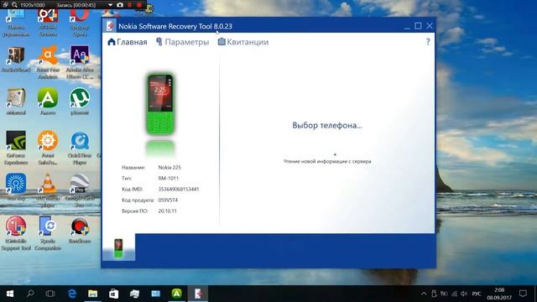Screen dimensions: 537x302
Task: Switch the РУС input language indicator
Action: [476, 294]
